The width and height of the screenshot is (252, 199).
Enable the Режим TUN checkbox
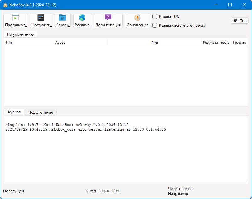(155, 16)
